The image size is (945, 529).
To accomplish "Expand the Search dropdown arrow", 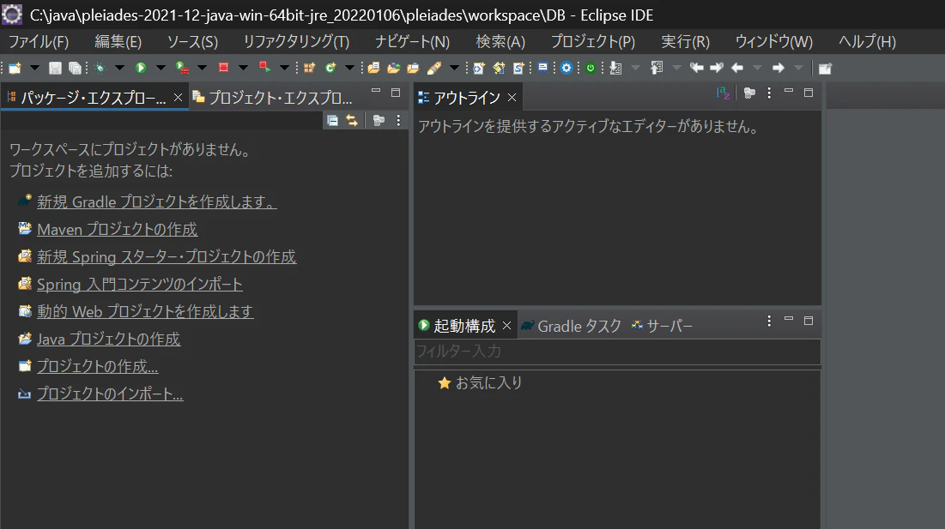I will (x=454, y=68).
